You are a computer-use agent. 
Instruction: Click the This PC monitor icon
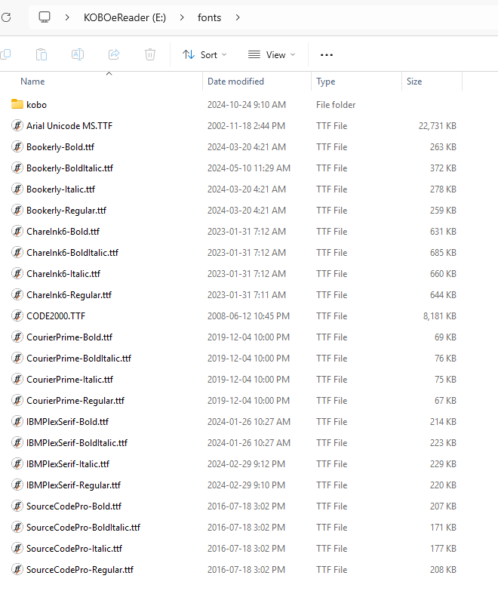click(45, 17)
